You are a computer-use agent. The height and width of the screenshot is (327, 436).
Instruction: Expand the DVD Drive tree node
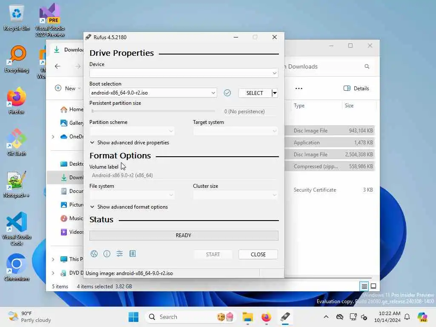point(53,273)
